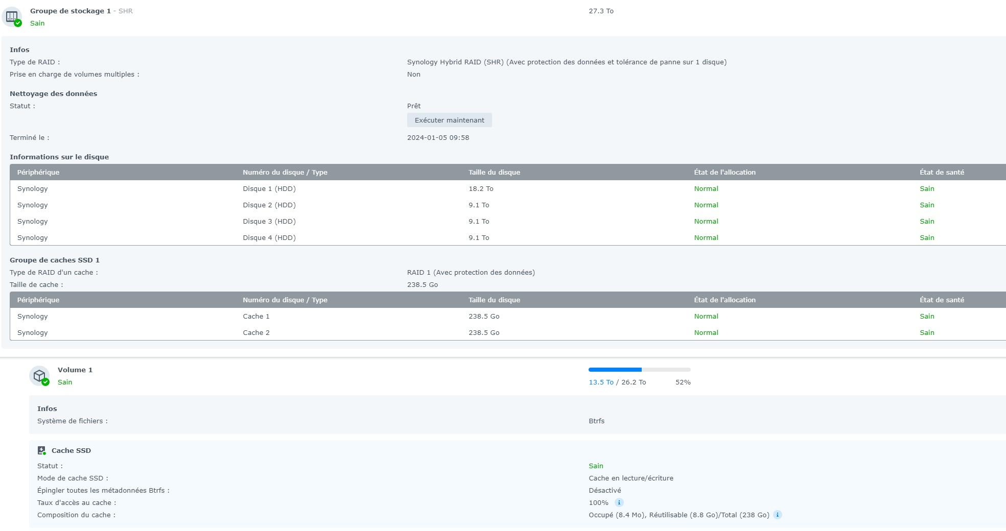Click the Volume 1 usage progress bar
The width and height of the screenshot is (1006, 531).
pyautogui.click(x=640, y=370)
